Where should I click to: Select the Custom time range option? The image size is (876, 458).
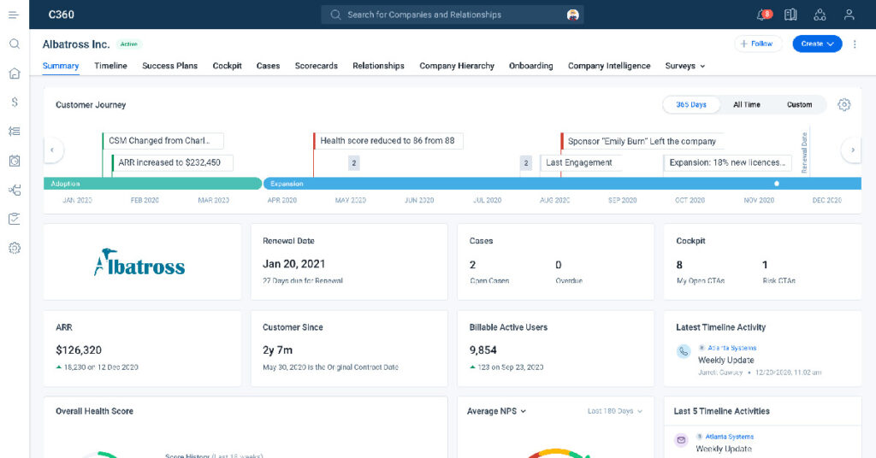point(799,104)
